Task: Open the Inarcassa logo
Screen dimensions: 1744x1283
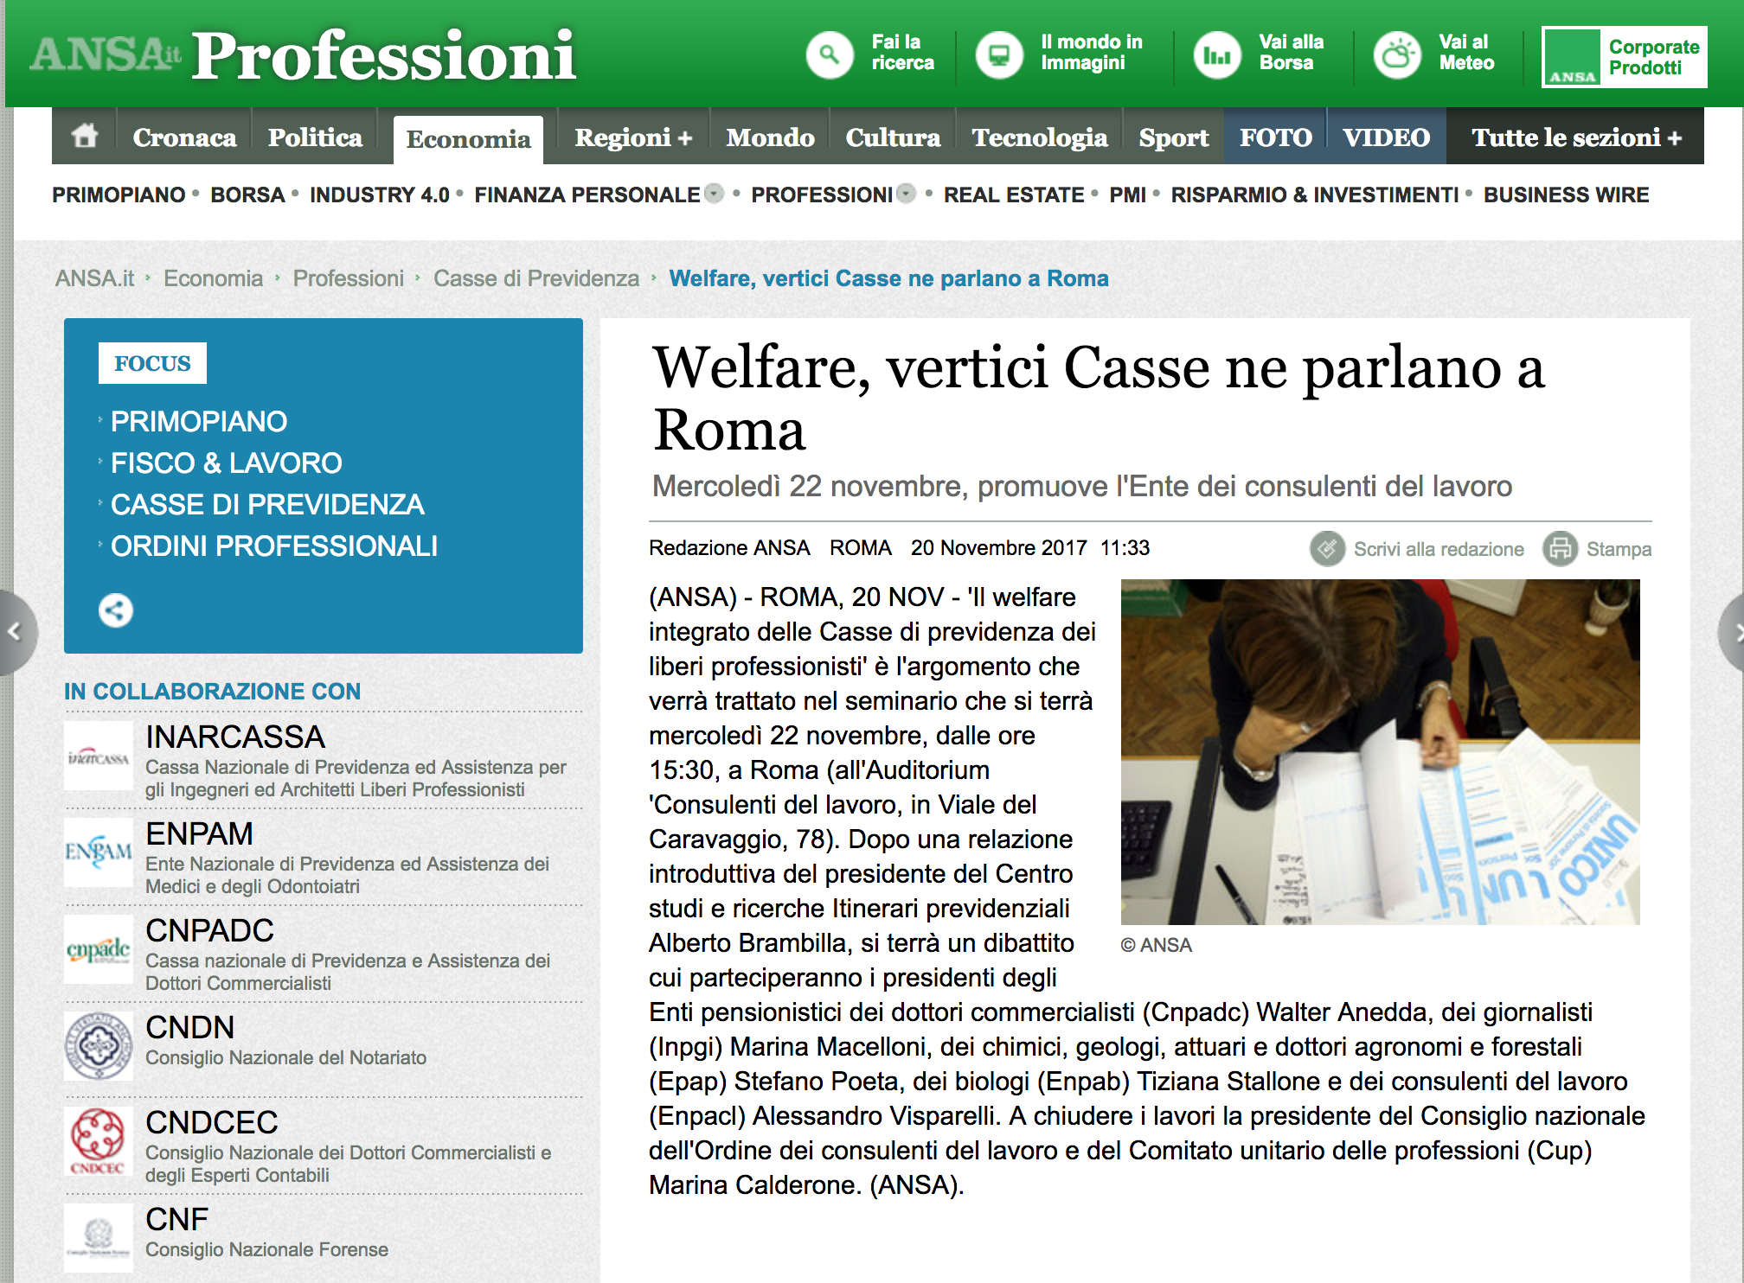Action: coord(99,757)
